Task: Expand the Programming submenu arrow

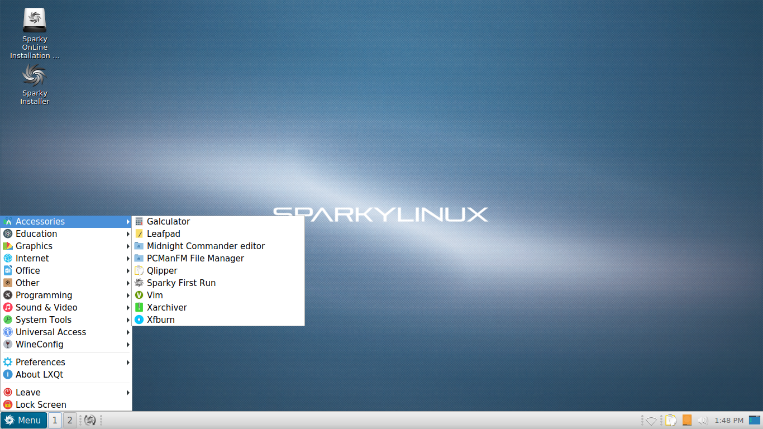Action: pyautogui.click(x=128, y=295)
